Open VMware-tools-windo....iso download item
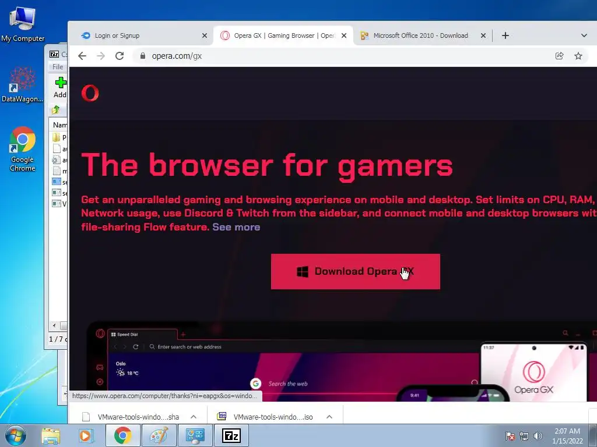 265,417
